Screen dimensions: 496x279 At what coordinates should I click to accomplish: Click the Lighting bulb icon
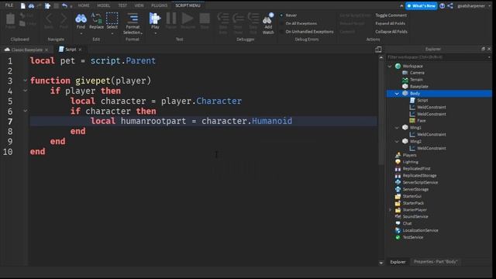coord(398,162)
